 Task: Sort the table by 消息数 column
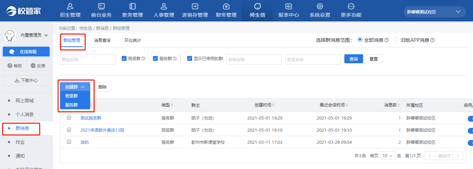click(x=399, y=105)
